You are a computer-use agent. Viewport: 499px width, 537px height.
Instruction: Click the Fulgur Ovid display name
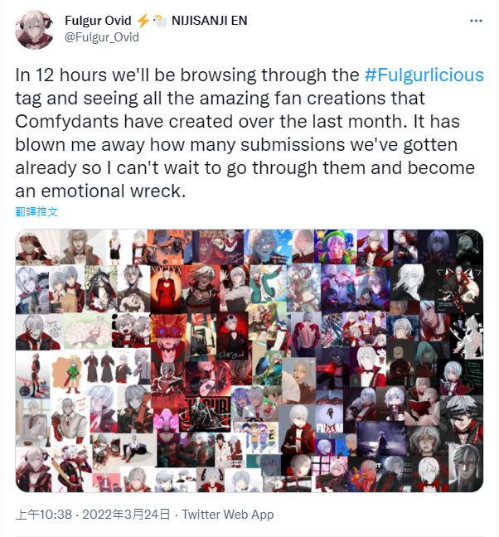point(98,21)
